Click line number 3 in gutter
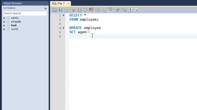Screen dimensions: 197x110 [x=60, y=24]
